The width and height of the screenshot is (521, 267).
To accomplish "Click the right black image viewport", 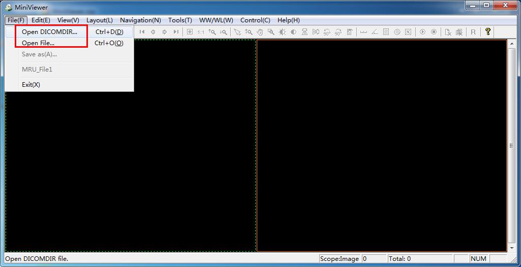I will click(381, 145).
